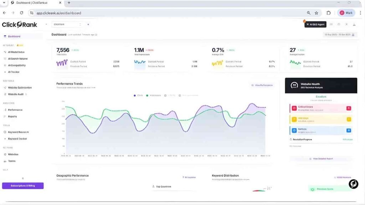Click the Subscription & Billing button

click(x=22, y=185)
